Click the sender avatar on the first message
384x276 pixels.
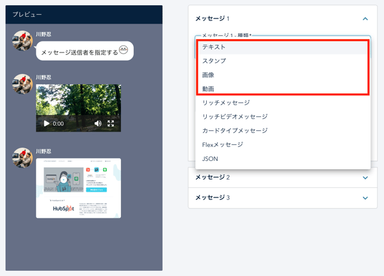pos(22,40)
